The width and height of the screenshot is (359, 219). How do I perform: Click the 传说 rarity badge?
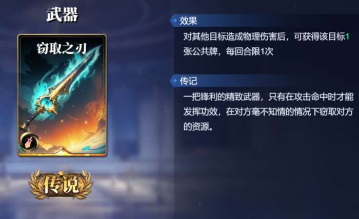[61, 185]
